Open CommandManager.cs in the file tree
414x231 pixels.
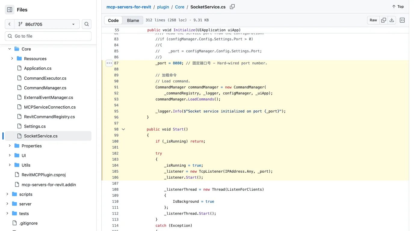[x=45, y=88]
